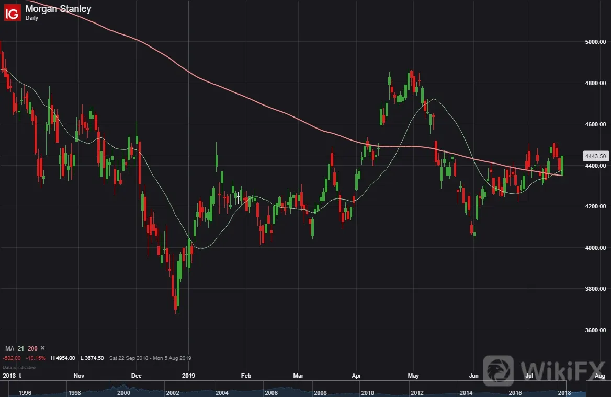The width and height of the screenshot is (611, 397).
Task: Click the Apr label on time axis
Action: click(356, 376)
